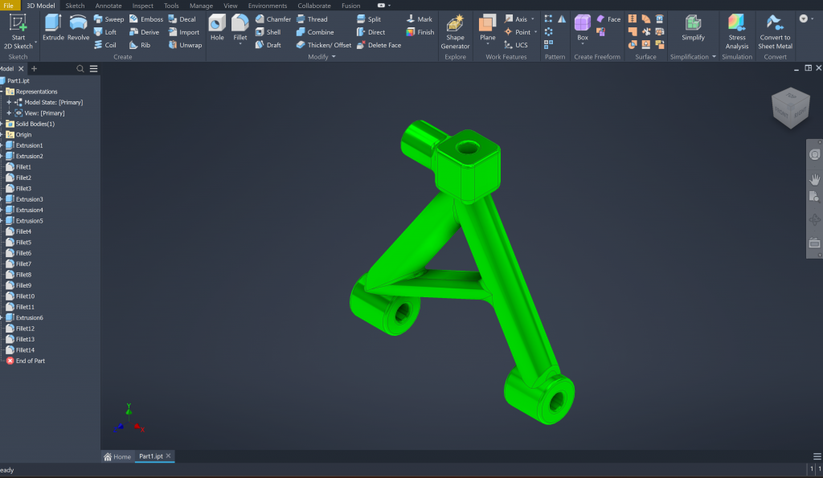Click the Hole tool icon
The image size is (823, 478).
(x=217, y=27)
